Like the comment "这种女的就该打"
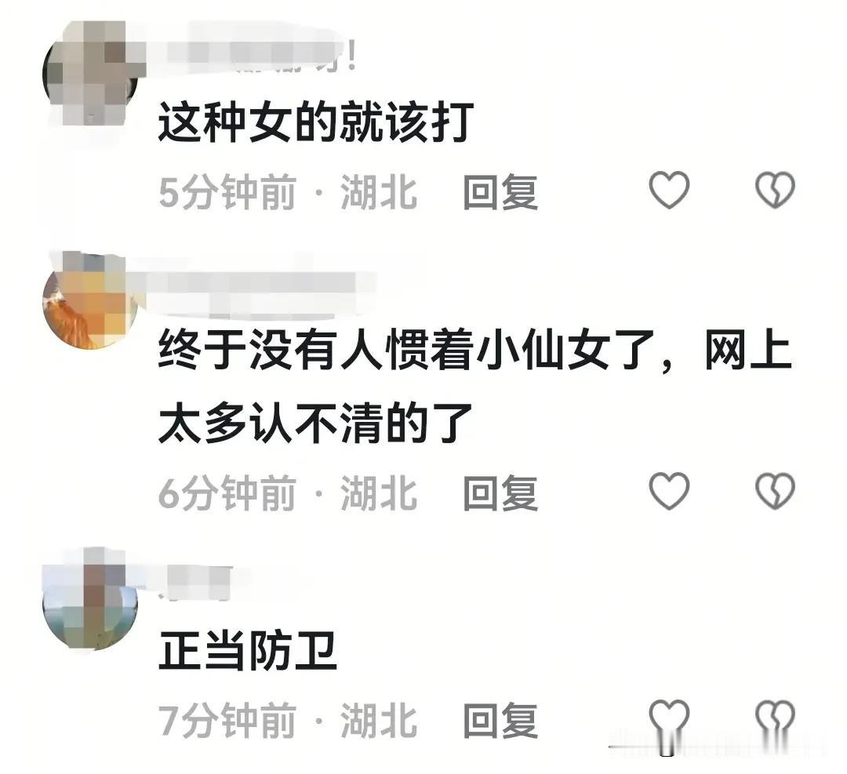The image size is (847, 774). pyautogui.click(x=669, y=190)
